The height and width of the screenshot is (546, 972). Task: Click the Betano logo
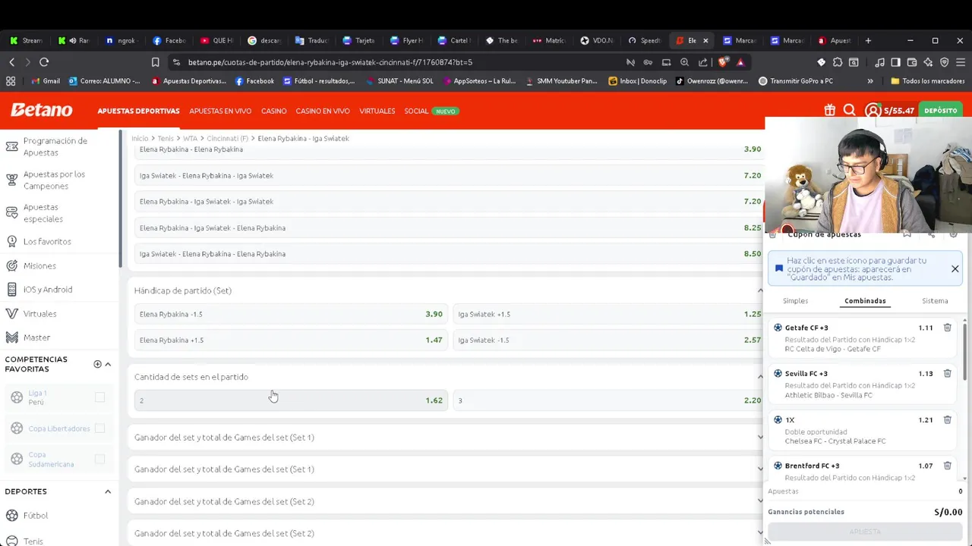pyautogui.click(x=42, y=111)
